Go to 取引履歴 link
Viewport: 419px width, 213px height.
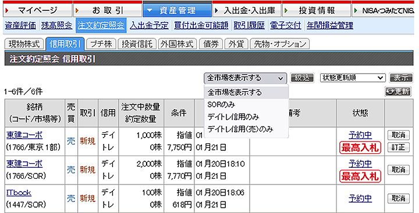pyautogui.click(x=249, y=26)
